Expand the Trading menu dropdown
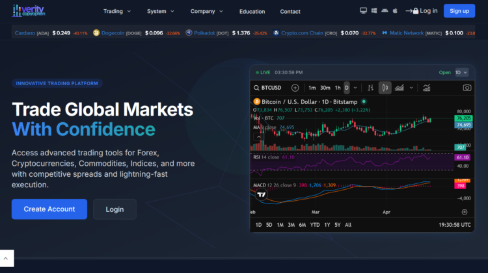488x273 pixels. (117, 11)
